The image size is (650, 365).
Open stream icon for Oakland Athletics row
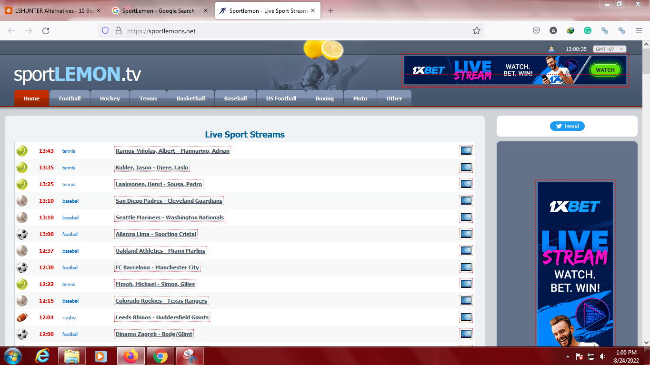tap(466, 251)
